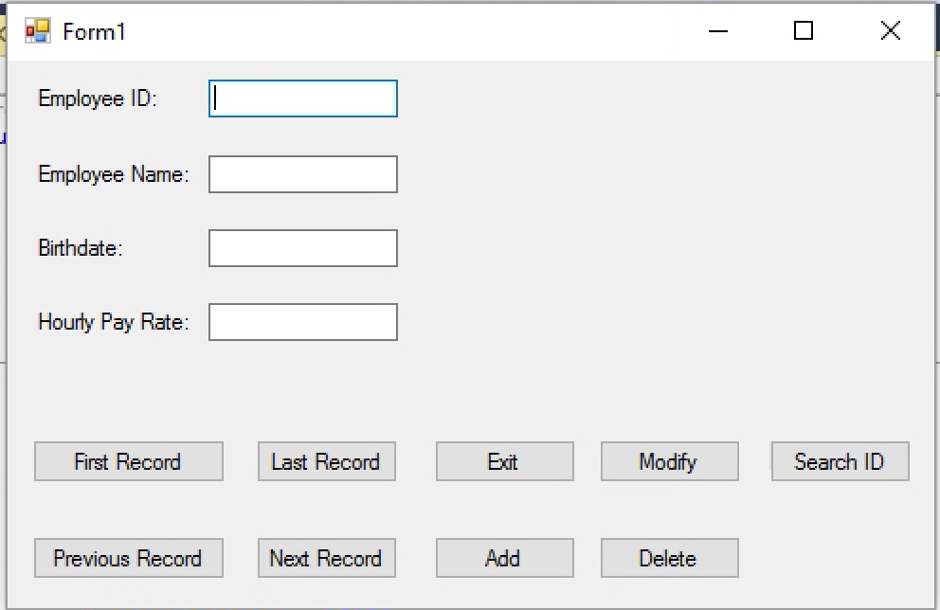Viewport: 940px width, 610px height.
Task: Click the First Record button
Action: point(128,461)
